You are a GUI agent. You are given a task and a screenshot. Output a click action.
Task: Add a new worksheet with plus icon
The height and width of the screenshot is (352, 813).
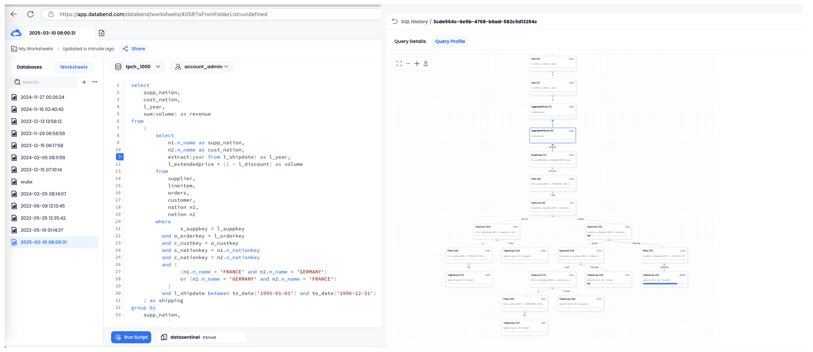pos(84,82)
